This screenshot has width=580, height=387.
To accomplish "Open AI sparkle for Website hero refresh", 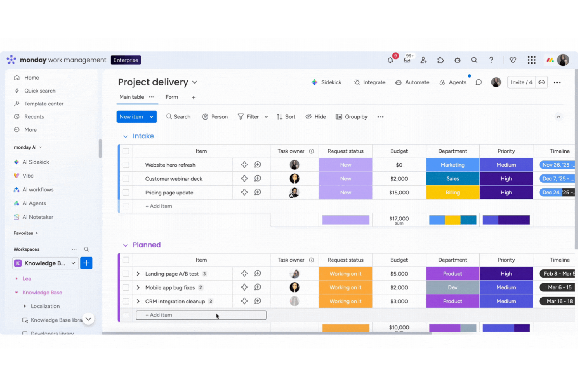I will click(x=245, y=165).
